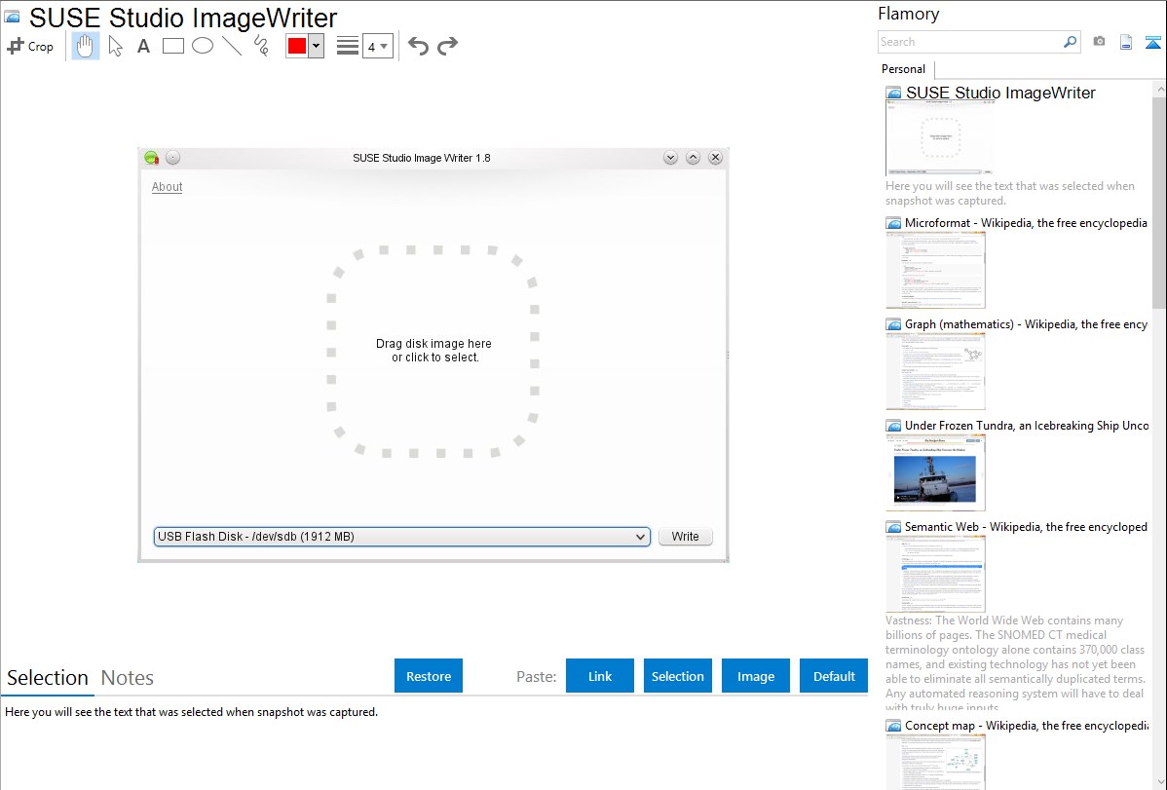Screen dimensions: 1167x790
Task: Open the Under Frozen Tundra snapshot thumbnail
Action: pyautogui.click(x=935, y=472)
